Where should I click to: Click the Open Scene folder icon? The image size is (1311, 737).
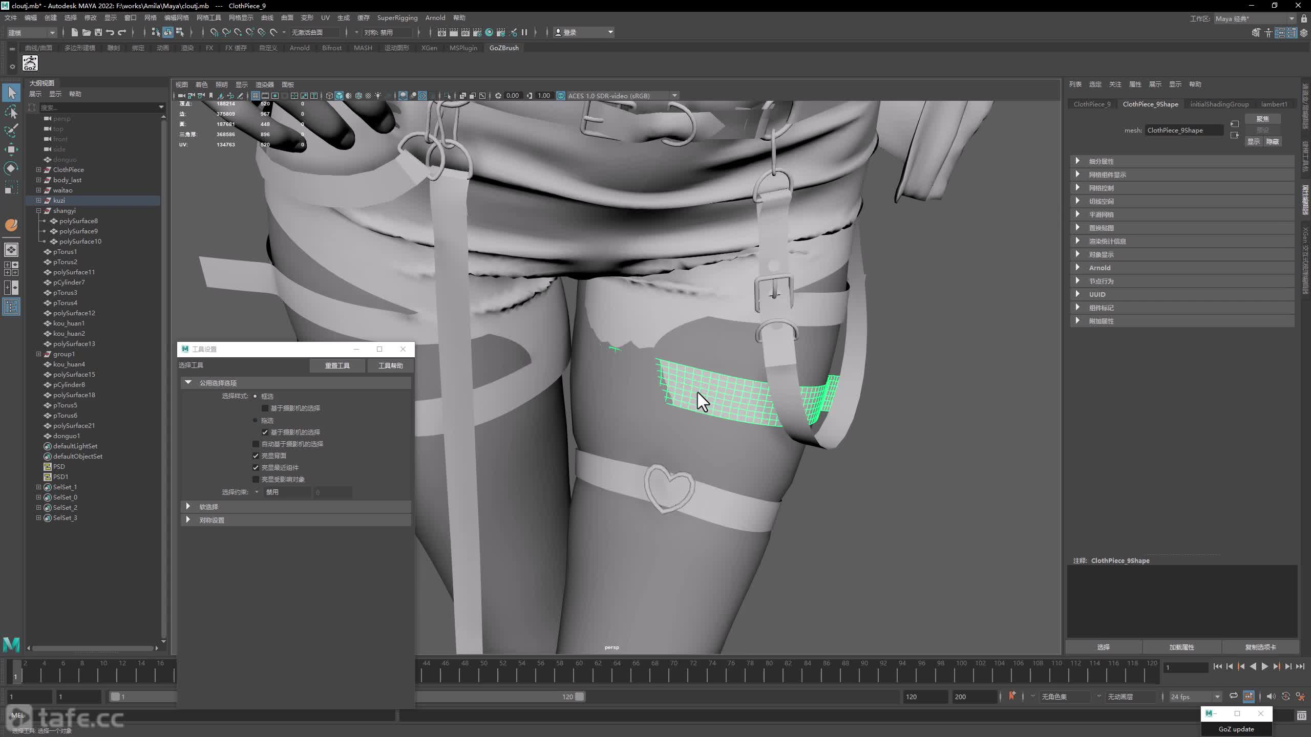[x=86, y=32]
